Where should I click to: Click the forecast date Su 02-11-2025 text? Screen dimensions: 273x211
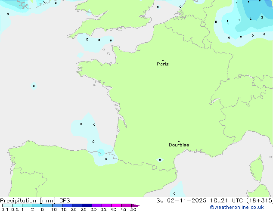click(181, 201)
